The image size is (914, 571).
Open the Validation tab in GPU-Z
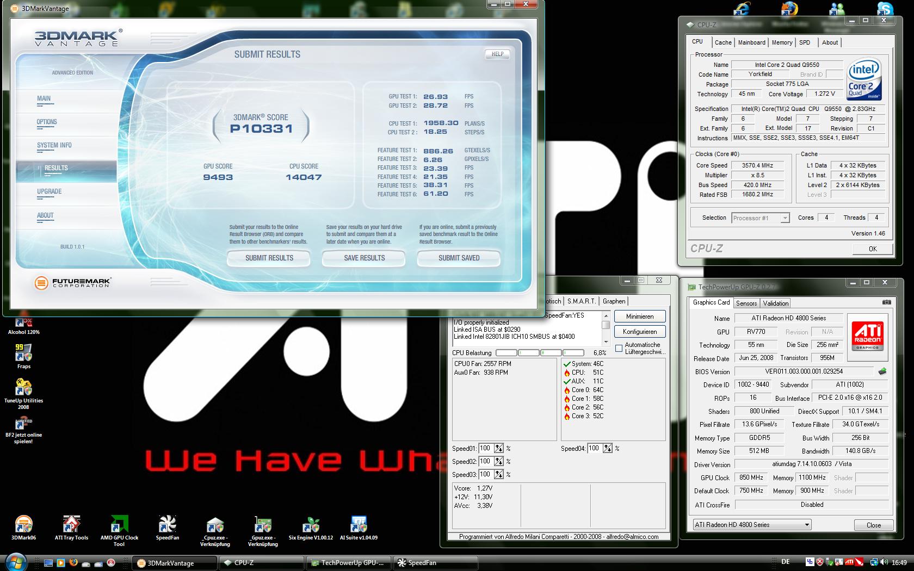[x=775, y=303]
